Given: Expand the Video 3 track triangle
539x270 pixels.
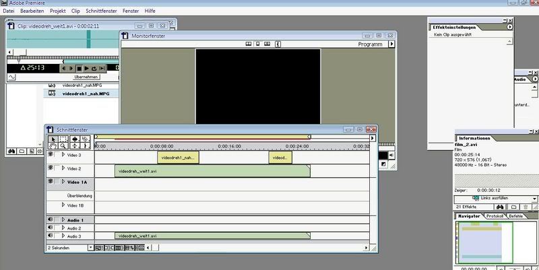Looking at the screenshot, I should tap(63, 155).
